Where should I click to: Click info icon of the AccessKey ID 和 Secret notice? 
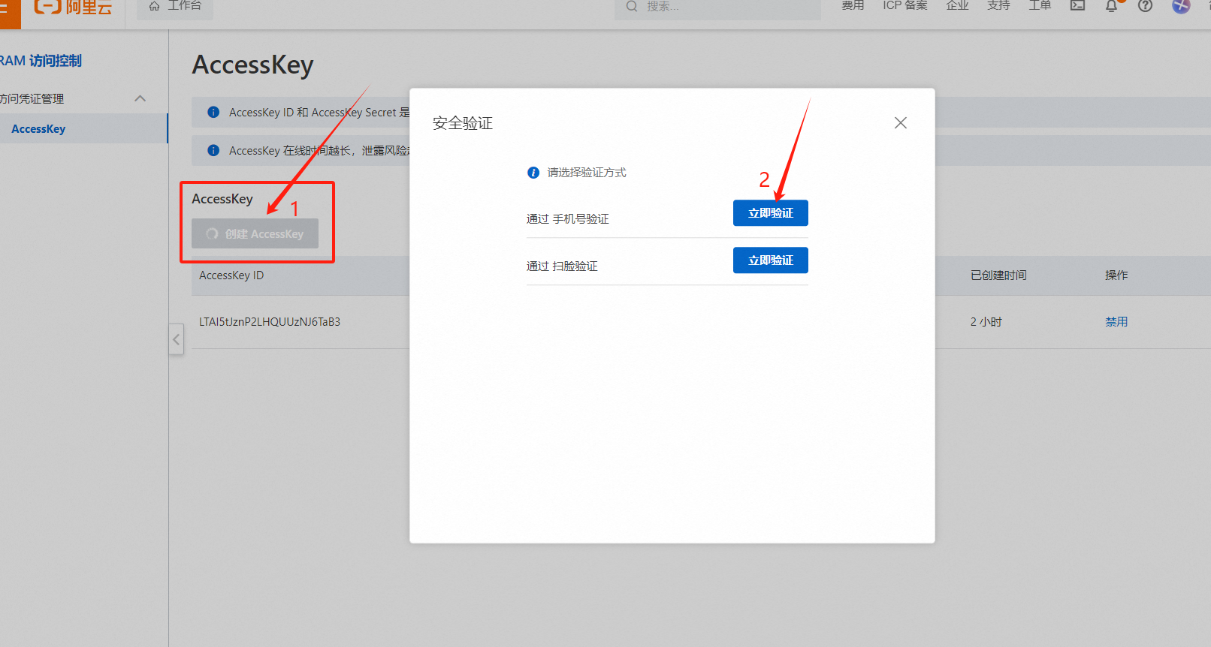[x=213, y=112]
